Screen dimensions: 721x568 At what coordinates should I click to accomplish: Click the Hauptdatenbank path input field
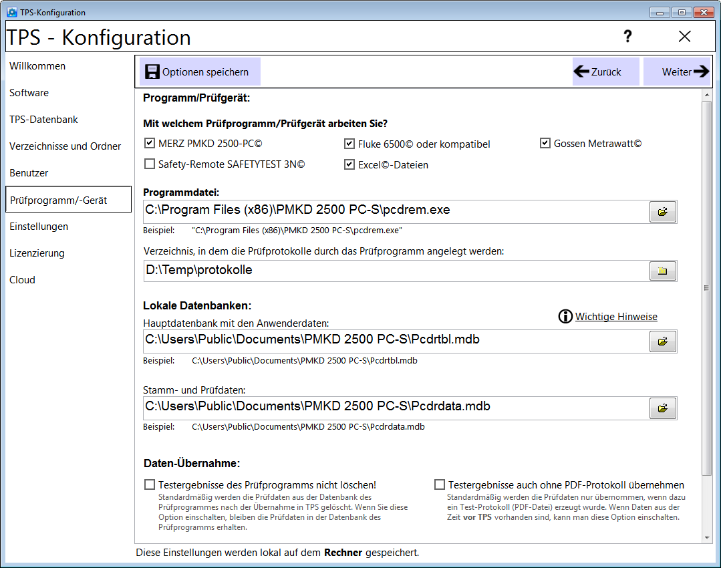[x=396, y=341]
